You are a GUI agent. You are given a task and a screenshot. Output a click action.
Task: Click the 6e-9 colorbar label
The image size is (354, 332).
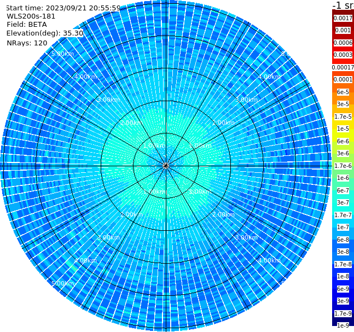pyautogui.click(x=343, y=289)
